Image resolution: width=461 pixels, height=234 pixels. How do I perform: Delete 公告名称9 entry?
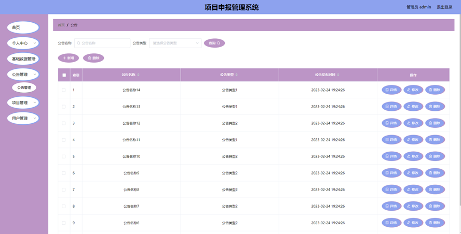(435, 173)
